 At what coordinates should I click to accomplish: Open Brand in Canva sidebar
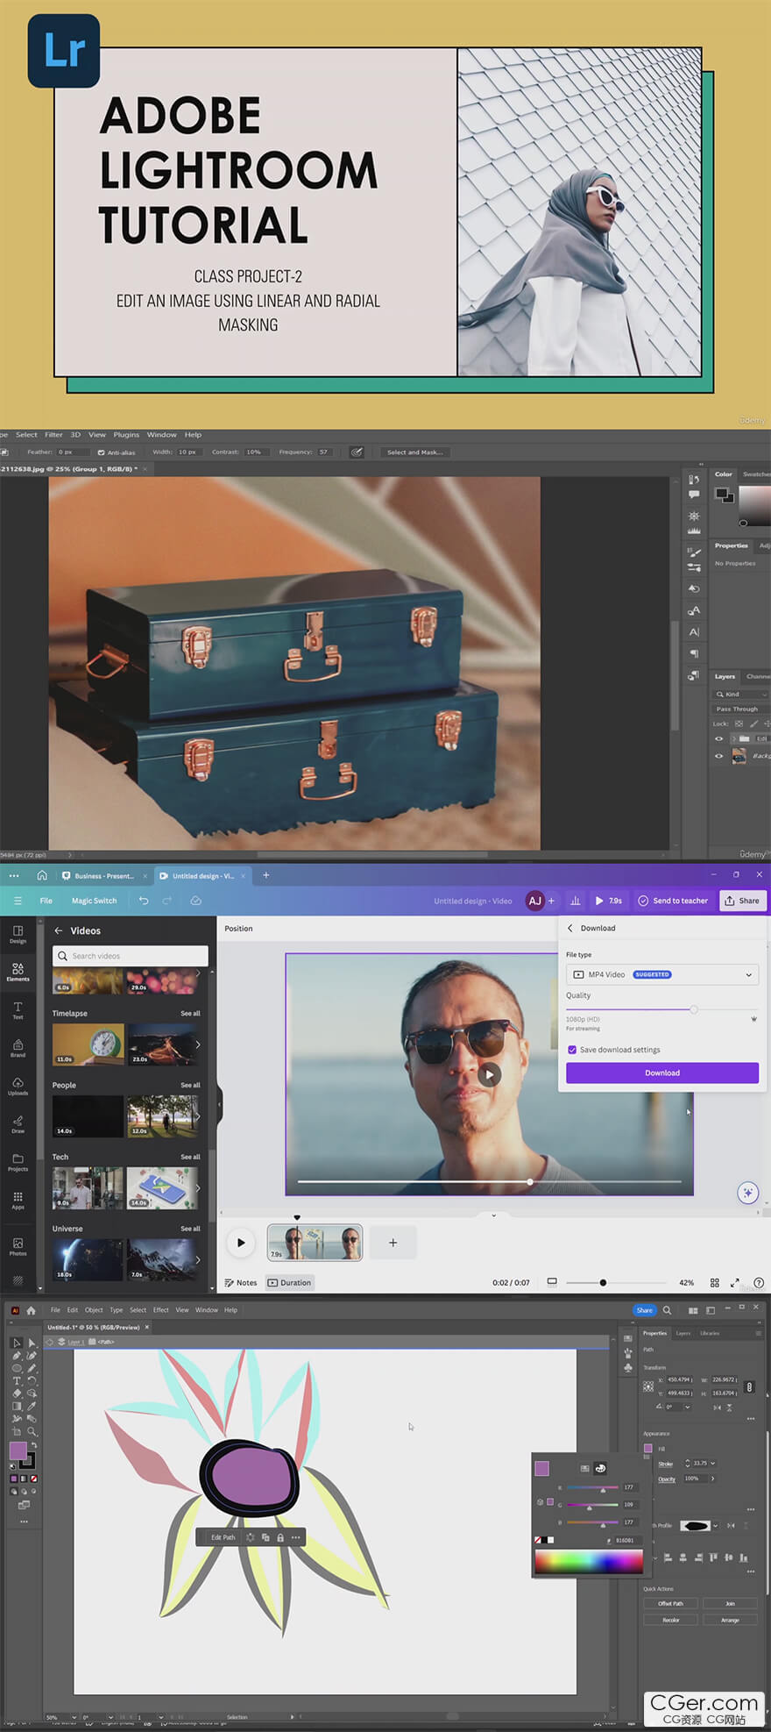click(18, 1048)
